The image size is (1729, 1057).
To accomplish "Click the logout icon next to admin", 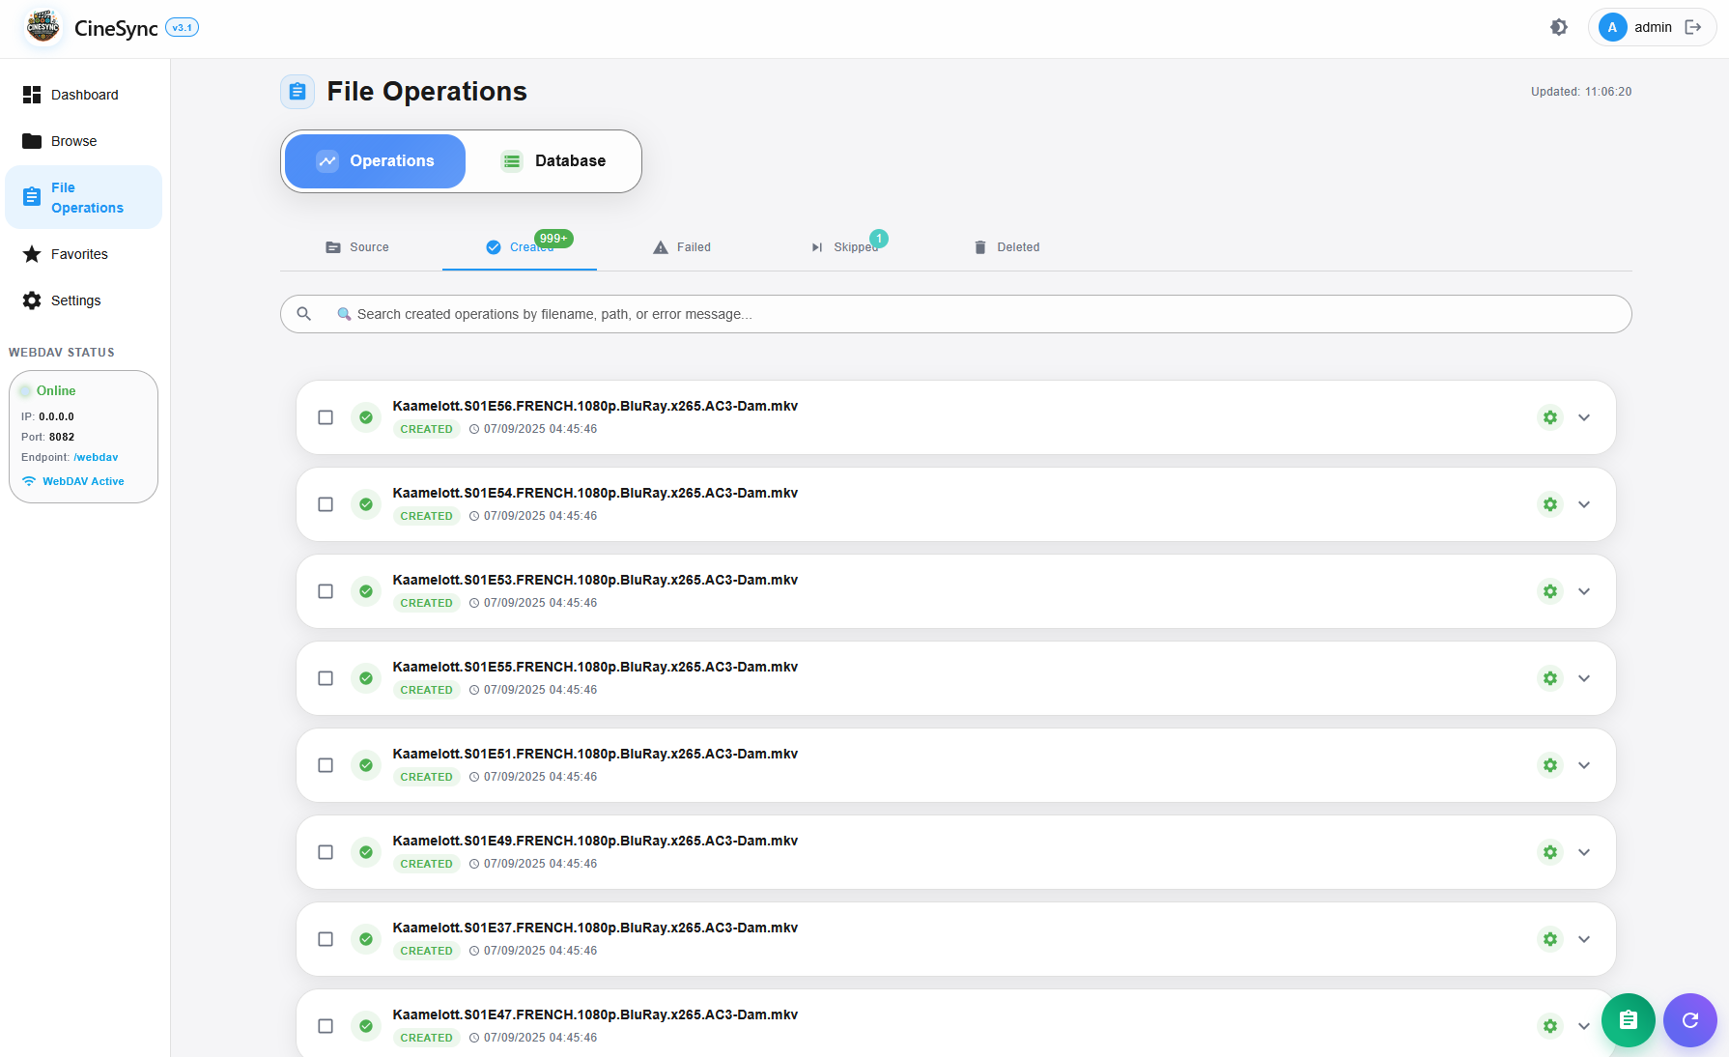I will pos(1692,27).
